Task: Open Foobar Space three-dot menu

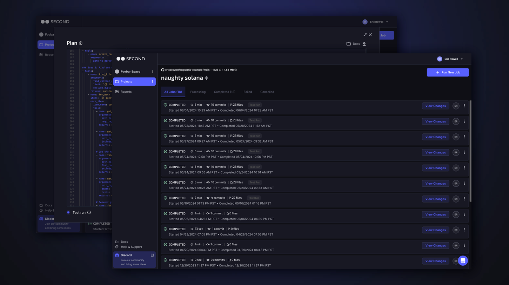Action: point(153,72)
